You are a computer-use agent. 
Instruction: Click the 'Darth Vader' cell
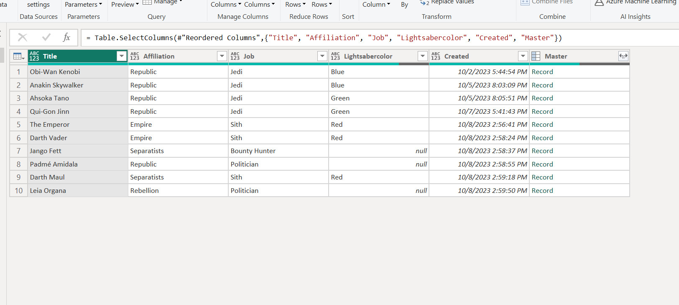78,138
